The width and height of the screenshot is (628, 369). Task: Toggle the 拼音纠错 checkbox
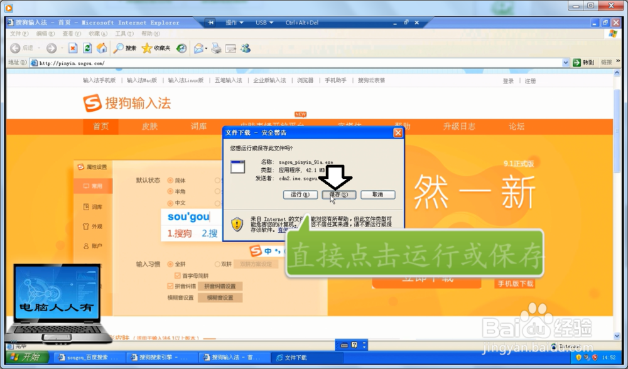pyautogui.click(x=170, y=286)
